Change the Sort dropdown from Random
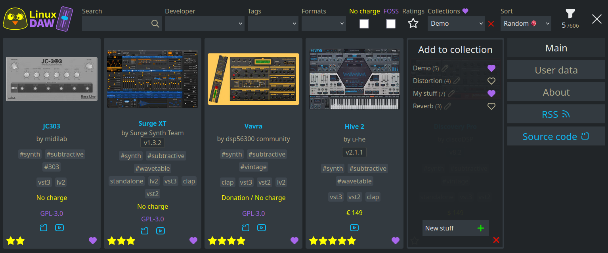 (526, 23)
